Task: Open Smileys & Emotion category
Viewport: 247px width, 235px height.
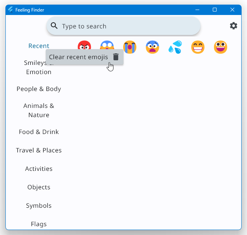Action: [39, 67]
